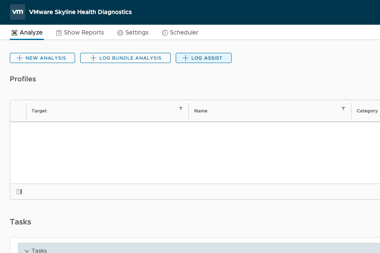
Task: Open the Settings tab
Action: pyautogui.click(x=133, y=32)
